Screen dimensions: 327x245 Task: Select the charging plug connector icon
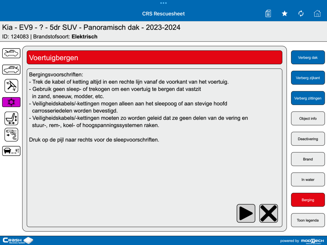click(11, 135)
